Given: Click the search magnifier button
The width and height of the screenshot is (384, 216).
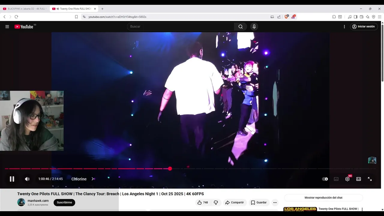Looking at the screenshot, I should pos(241,26).
